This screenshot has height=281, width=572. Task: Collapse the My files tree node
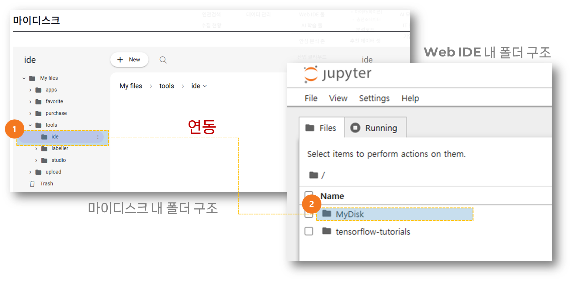[x=24, y=78]
